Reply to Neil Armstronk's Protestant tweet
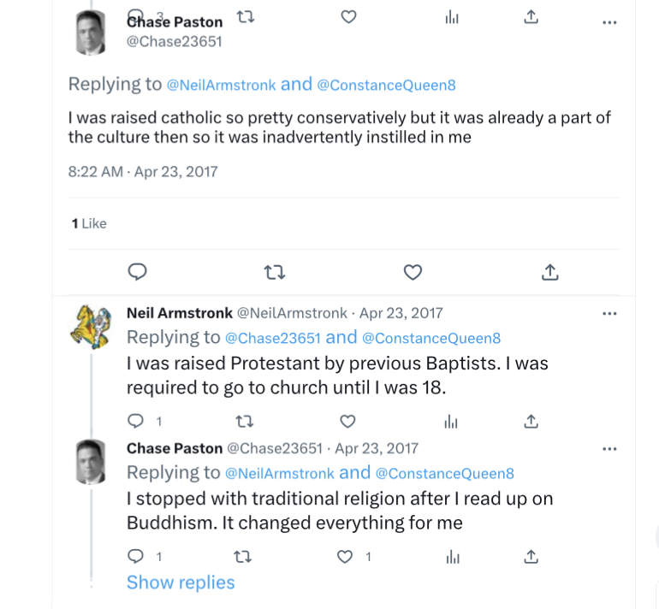Viewport: 659px width, 609px height. 135,421
